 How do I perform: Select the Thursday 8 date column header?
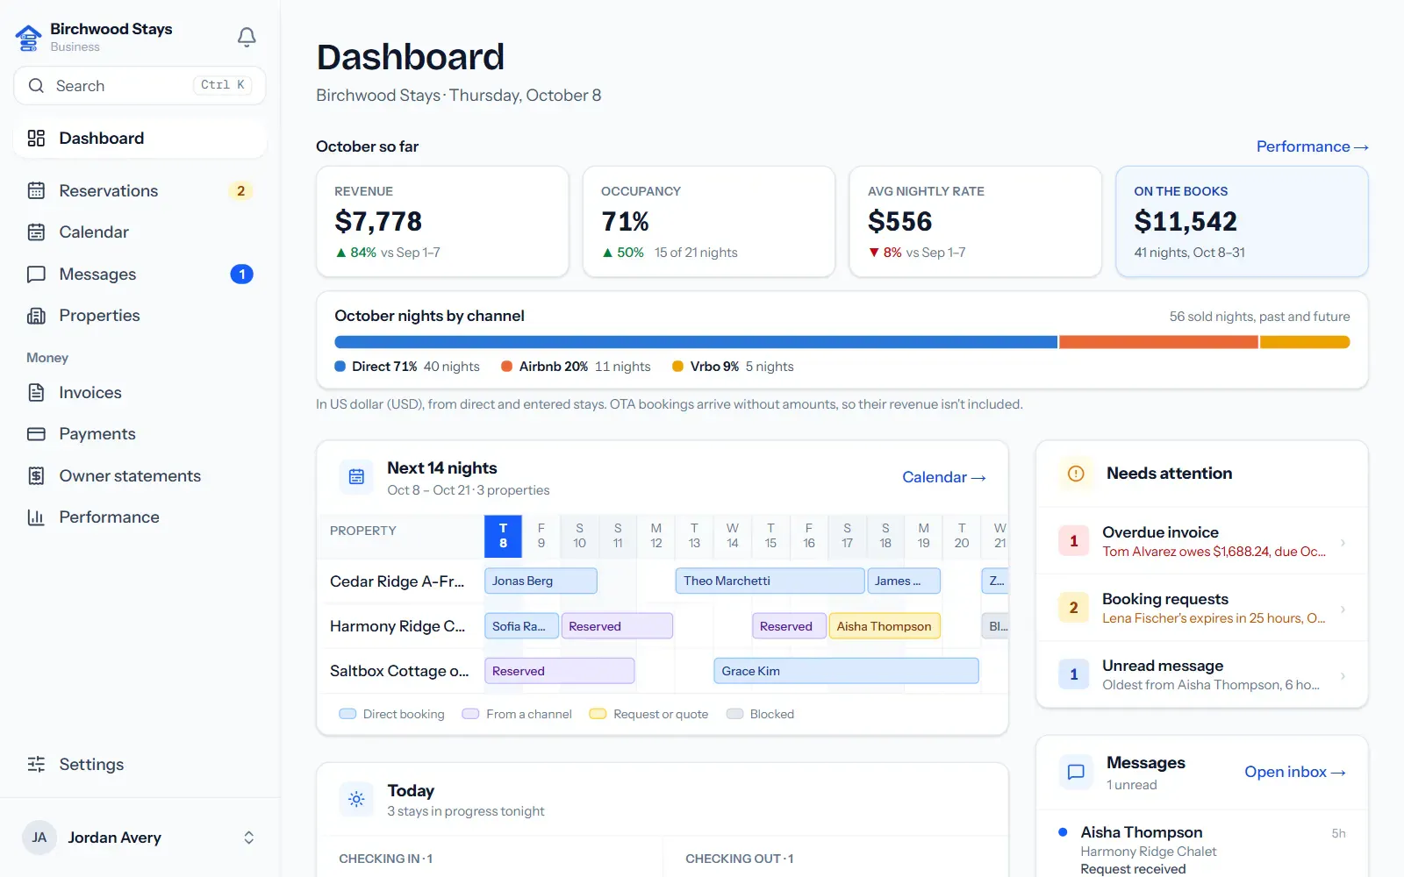point(503,536)
